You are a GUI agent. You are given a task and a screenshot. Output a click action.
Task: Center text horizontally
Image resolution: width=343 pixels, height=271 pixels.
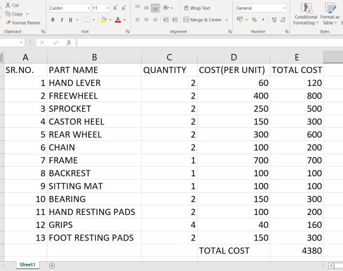pyautogui.click(x=146, y=20)
